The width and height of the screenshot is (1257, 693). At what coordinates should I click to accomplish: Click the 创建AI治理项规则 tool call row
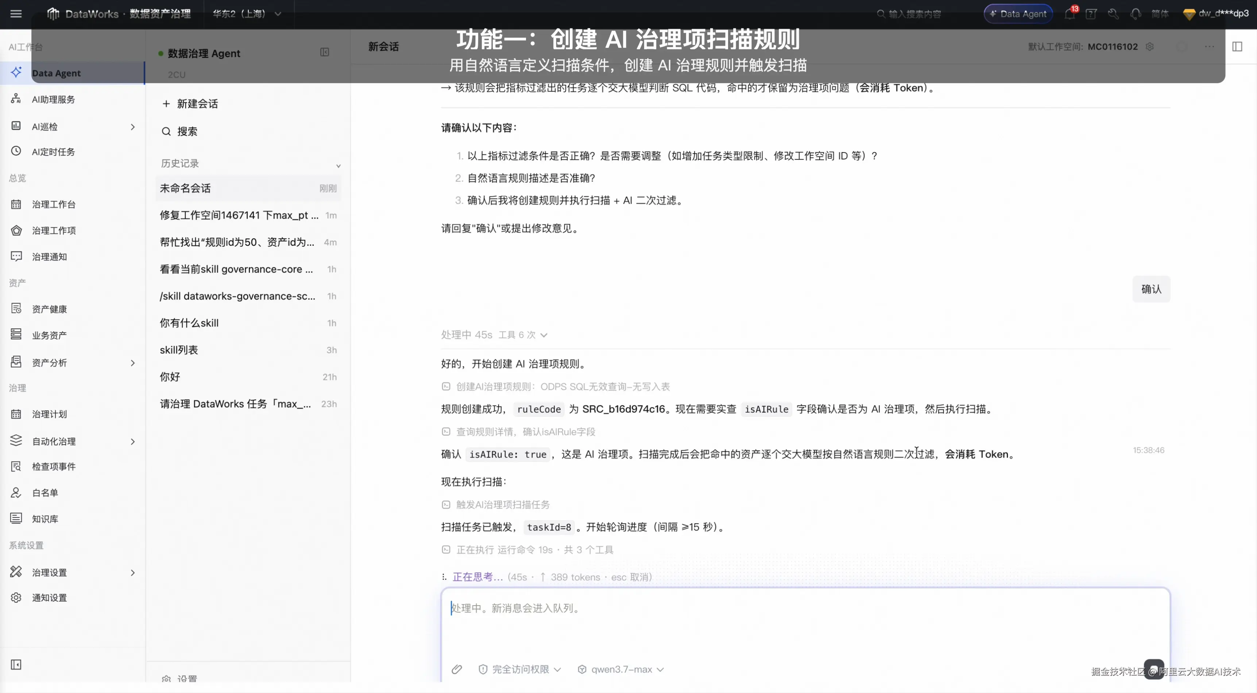tap(555, 387)
